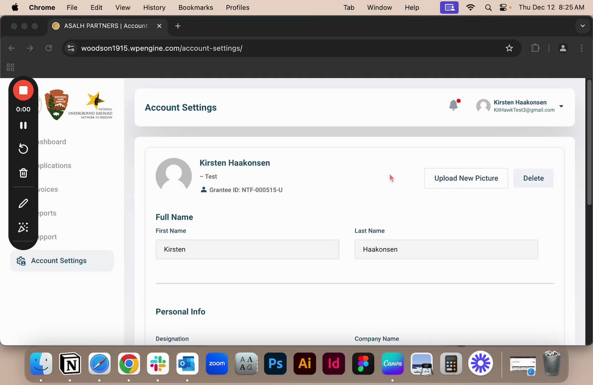This screenshot has height=385, width=593.
Task: Click the Personal Info heading
Action: tap(180, 312)
